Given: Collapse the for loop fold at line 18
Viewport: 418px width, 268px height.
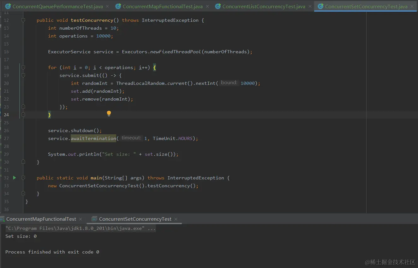Looking at the screenshot, I should tap(23, 67).
